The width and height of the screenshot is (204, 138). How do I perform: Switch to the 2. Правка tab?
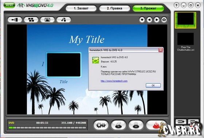click(114, 8)
